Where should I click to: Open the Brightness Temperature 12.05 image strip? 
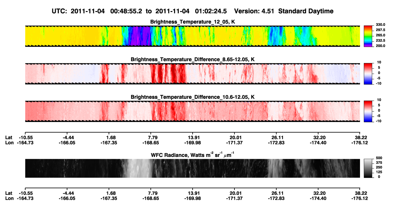tap(192, 36)
